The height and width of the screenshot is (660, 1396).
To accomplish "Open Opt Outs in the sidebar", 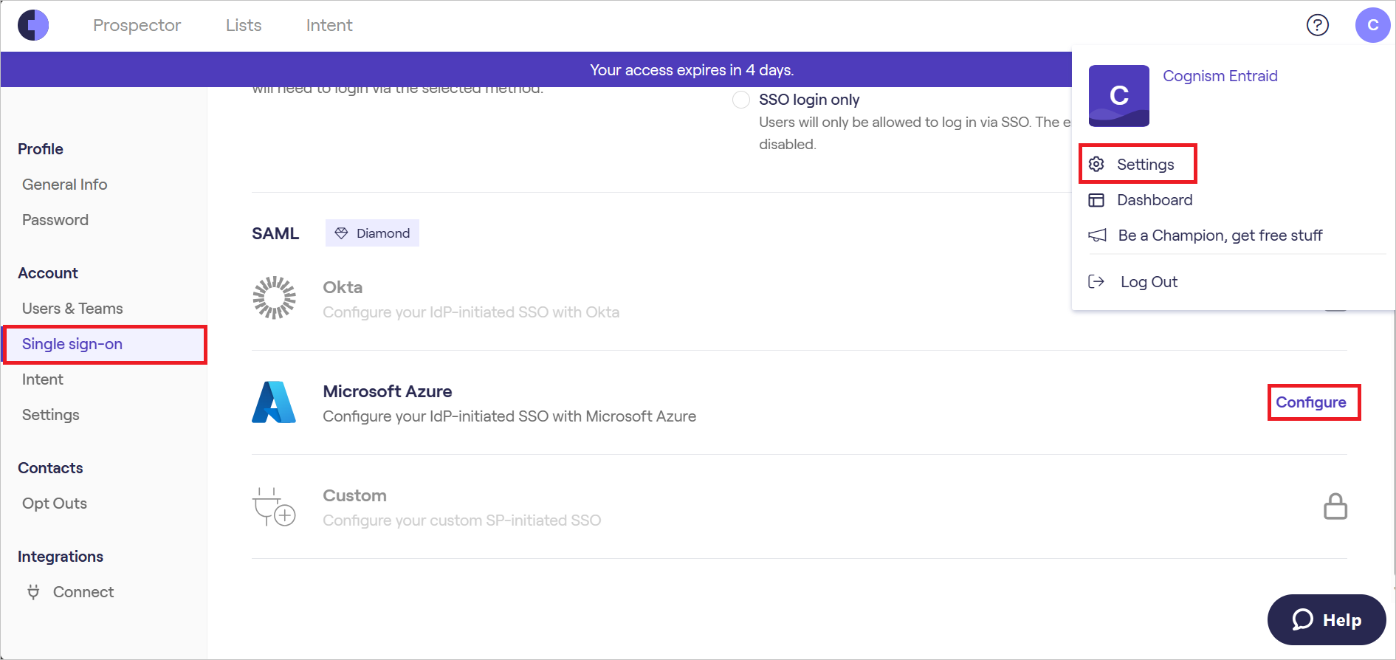I will coord(55,503).
